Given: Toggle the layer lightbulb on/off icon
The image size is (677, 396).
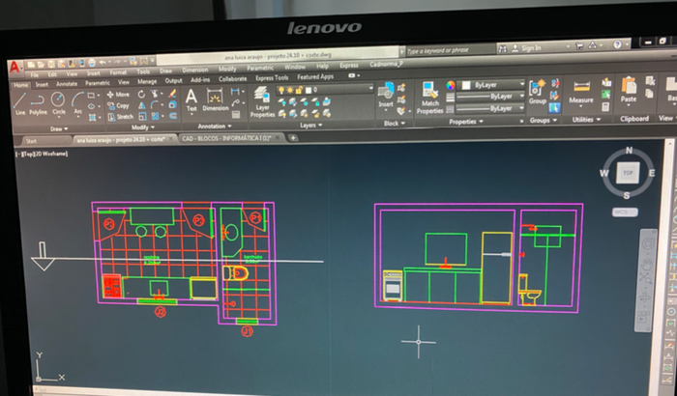Looking at the screenshot, I should pyautogui.click(x=281, y=90).
